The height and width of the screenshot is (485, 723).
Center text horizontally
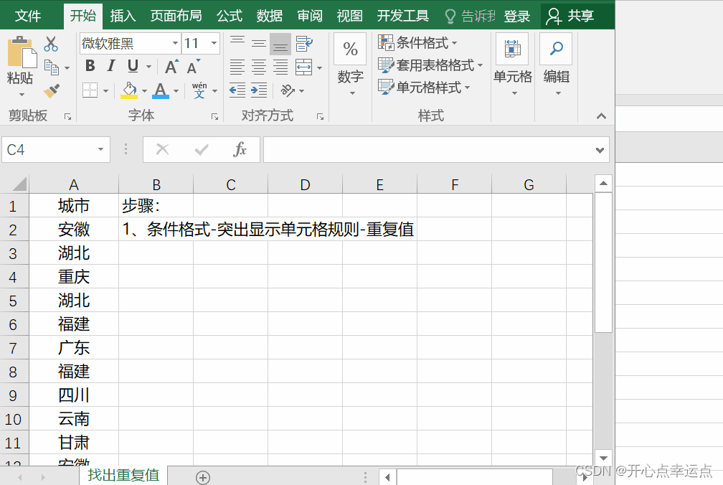click(x=259, y=67)
